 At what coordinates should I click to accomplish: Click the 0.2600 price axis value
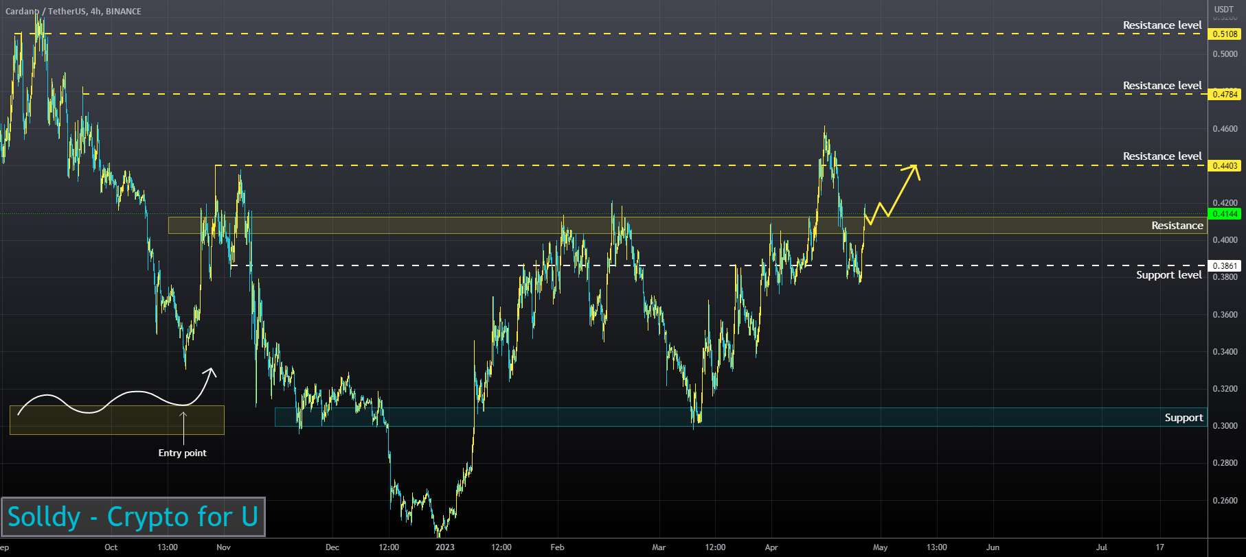(1225, 500)
